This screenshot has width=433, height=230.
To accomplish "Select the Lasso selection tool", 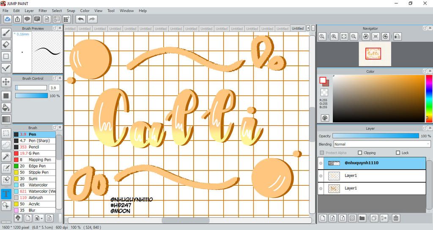I will pyautogui.click(x=6, y=145).
